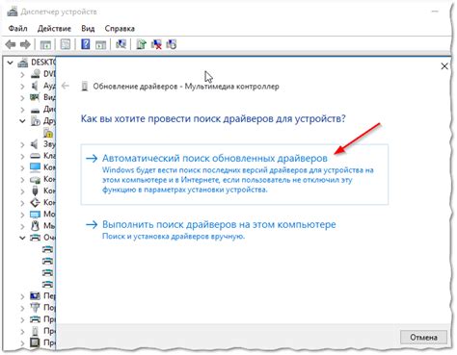457x355 pixels.
Task: Select the Ви video adapter icon
Action: point(35,97)
